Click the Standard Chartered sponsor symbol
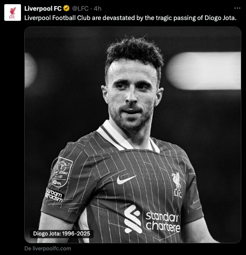The height and width of the screenshot is (255, 246). 133,219
